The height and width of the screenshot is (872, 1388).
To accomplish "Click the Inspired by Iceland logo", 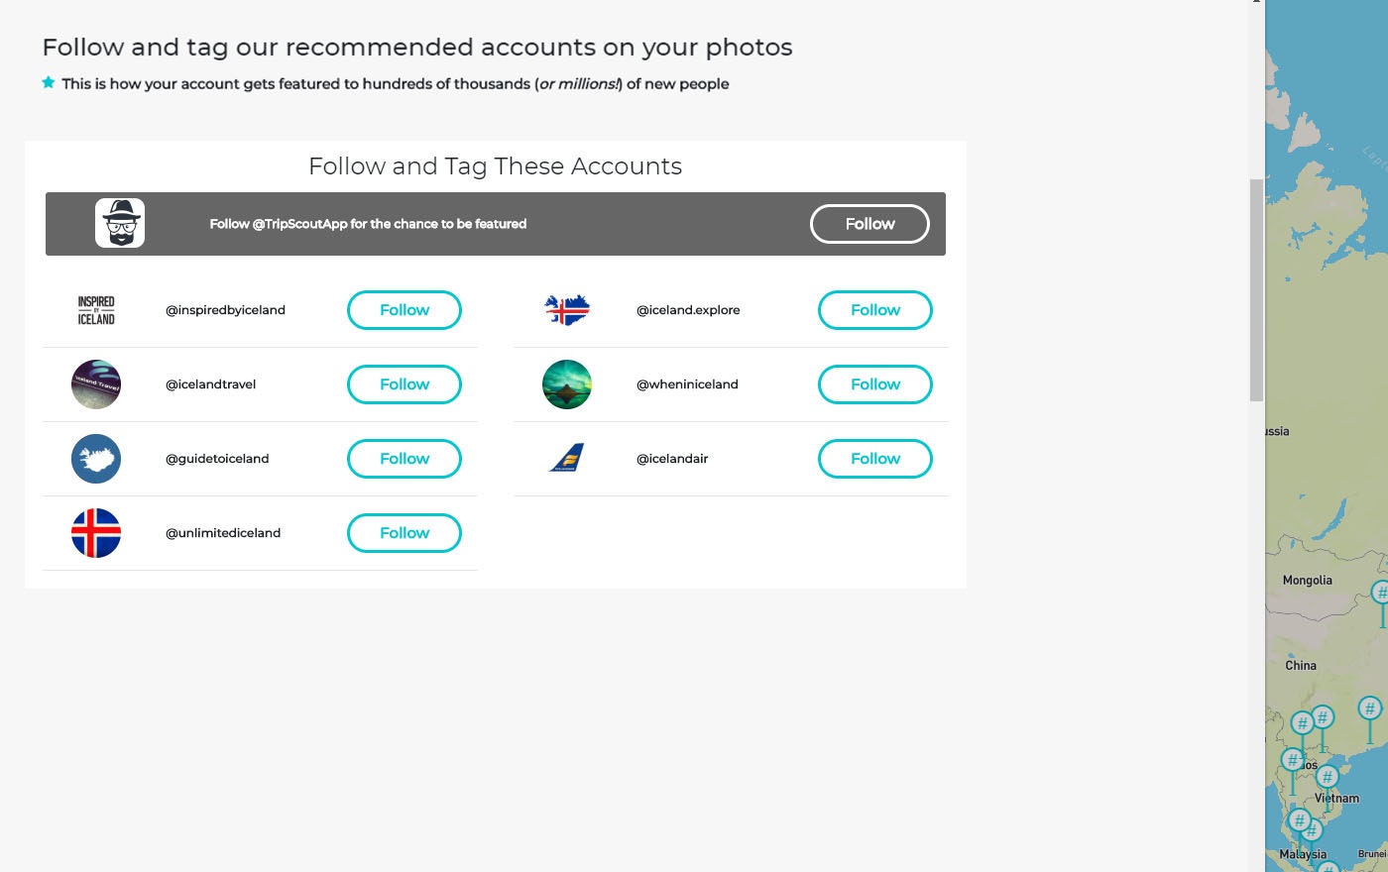I will [96, 309].
